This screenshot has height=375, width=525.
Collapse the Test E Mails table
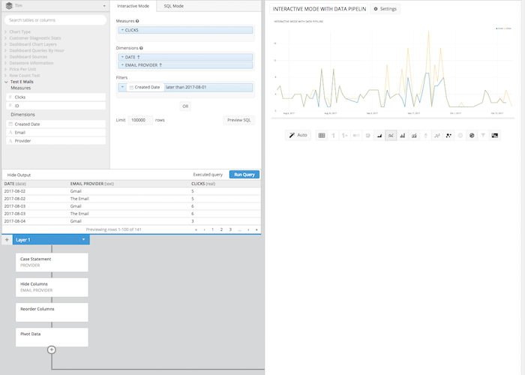coord(6,82)
